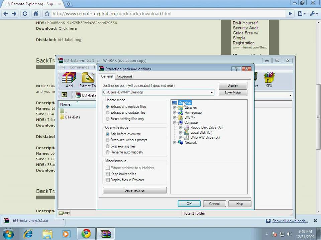321x240 pixels.
Task: Click the Action Center flag icon
Action: tap(274, 234)
